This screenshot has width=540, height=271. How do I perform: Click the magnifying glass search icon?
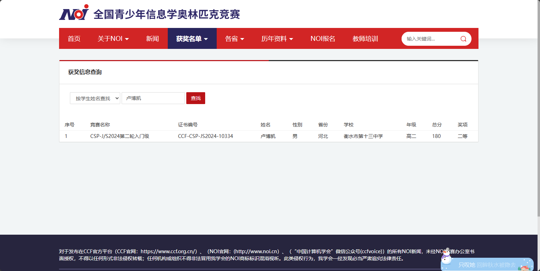(x=463, y=39)
